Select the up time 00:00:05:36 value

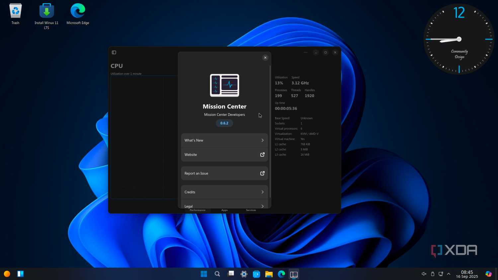coord(286,108)
